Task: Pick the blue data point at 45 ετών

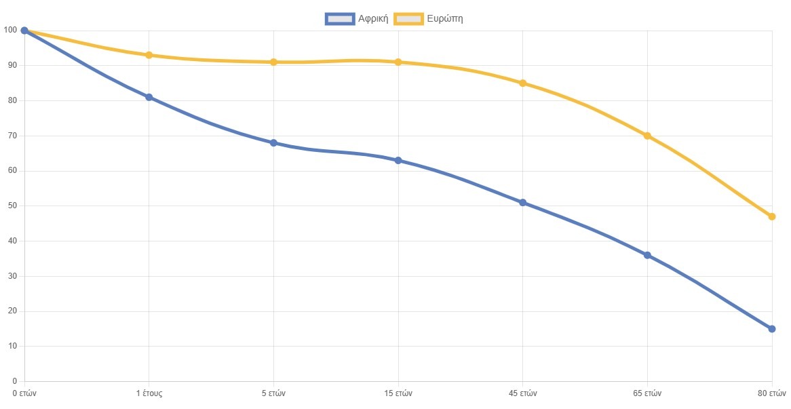Action: [522, 202]
